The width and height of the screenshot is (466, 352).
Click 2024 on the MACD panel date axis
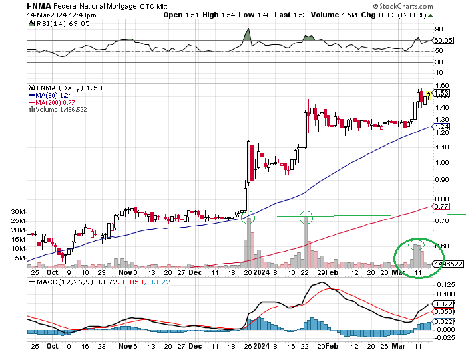[261, 346]
